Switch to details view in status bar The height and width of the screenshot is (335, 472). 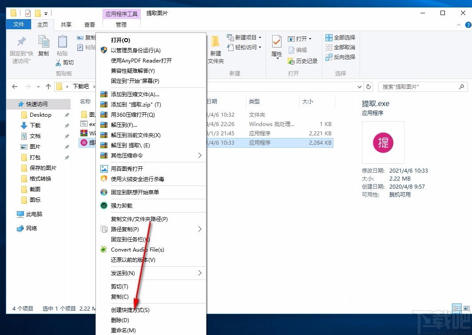(456, 308)
